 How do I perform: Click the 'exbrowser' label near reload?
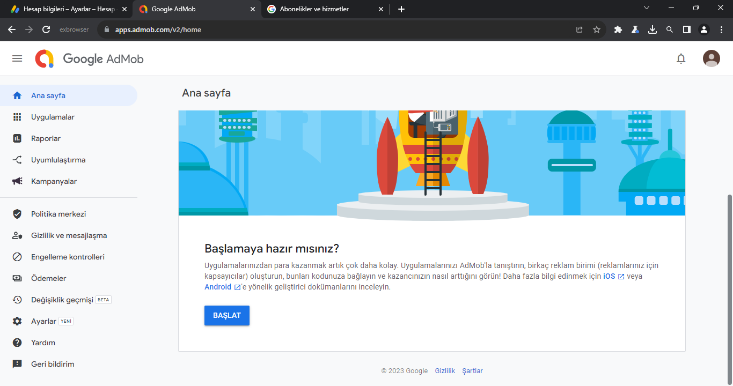tap(74, 30)
